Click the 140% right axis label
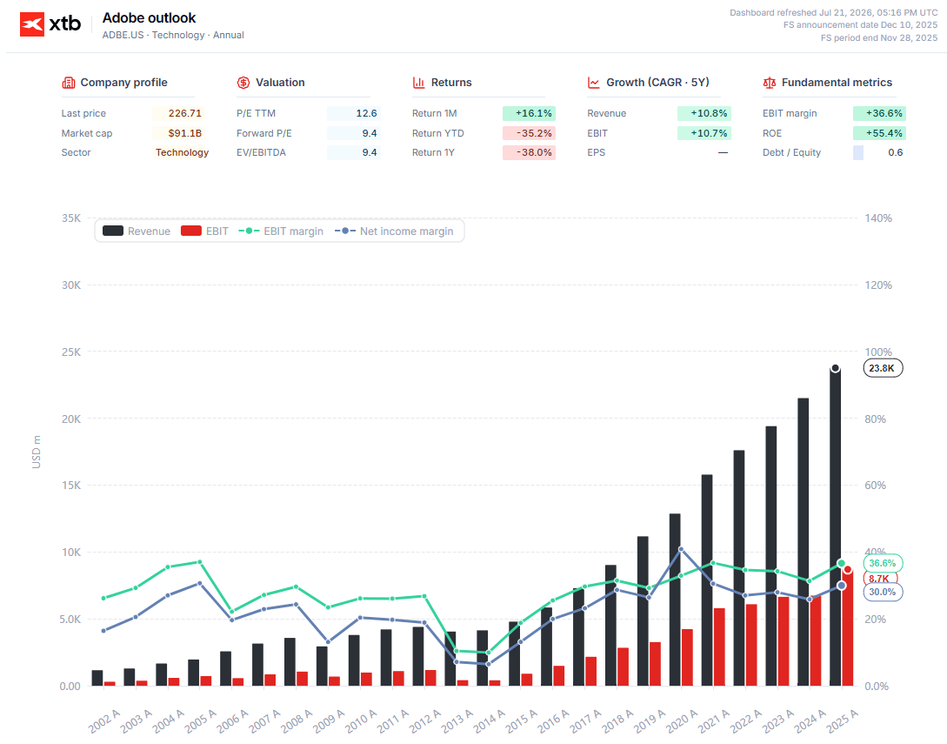 [x=878, y=218]
